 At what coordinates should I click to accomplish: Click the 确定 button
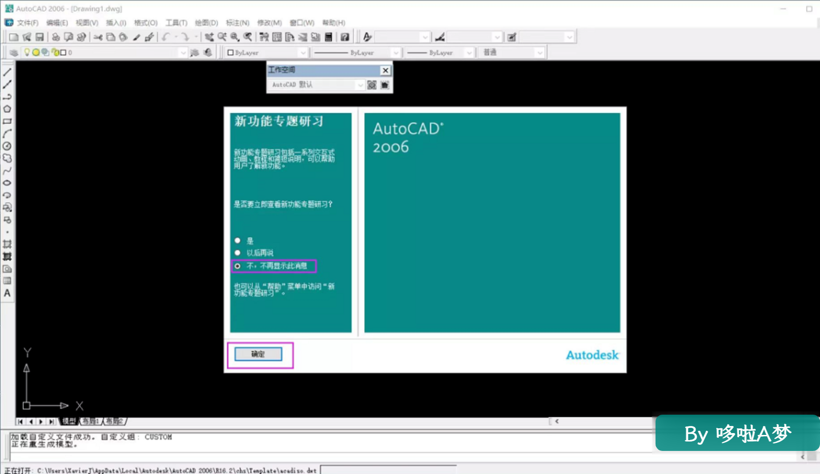tap(258, 354)
